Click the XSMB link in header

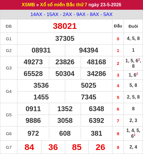click(28, 5)
